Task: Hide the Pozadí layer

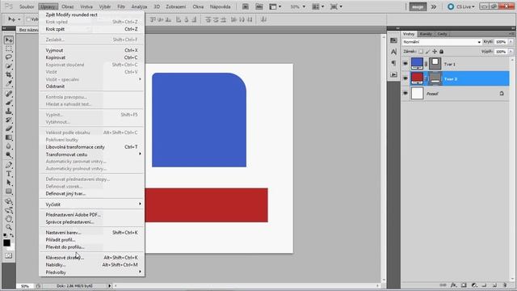Action: 406,94
